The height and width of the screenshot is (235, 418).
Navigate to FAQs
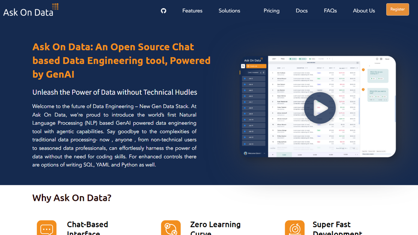(330, 11)
